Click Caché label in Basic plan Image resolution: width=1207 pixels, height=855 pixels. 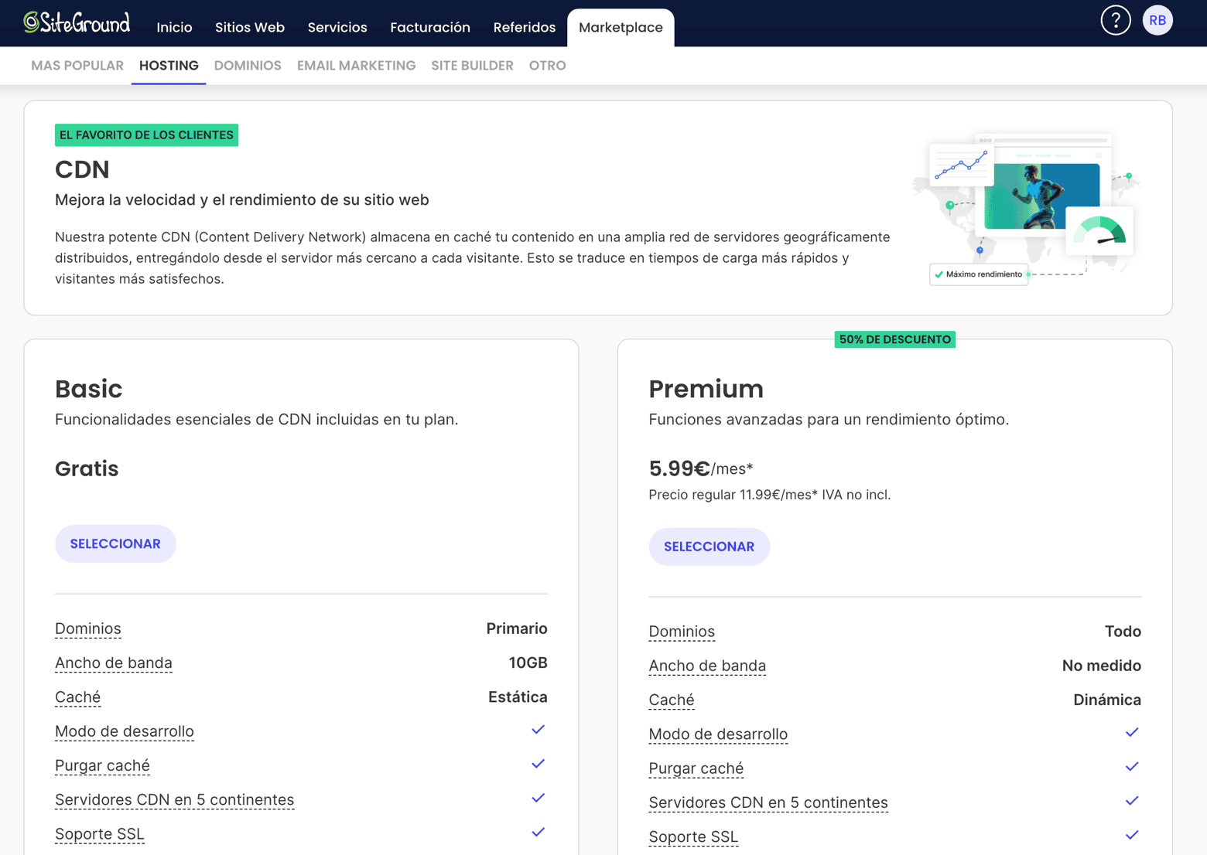77,697
